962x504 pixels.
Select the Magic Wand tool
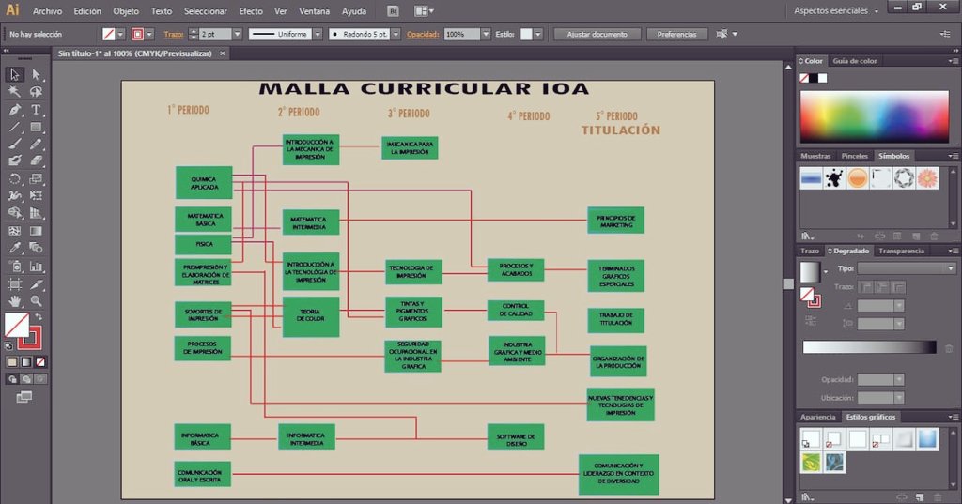click(x=15, y=92)
